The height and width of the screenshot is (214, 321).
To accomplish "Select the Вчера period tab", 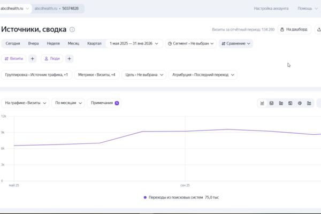I will (33, 43).
